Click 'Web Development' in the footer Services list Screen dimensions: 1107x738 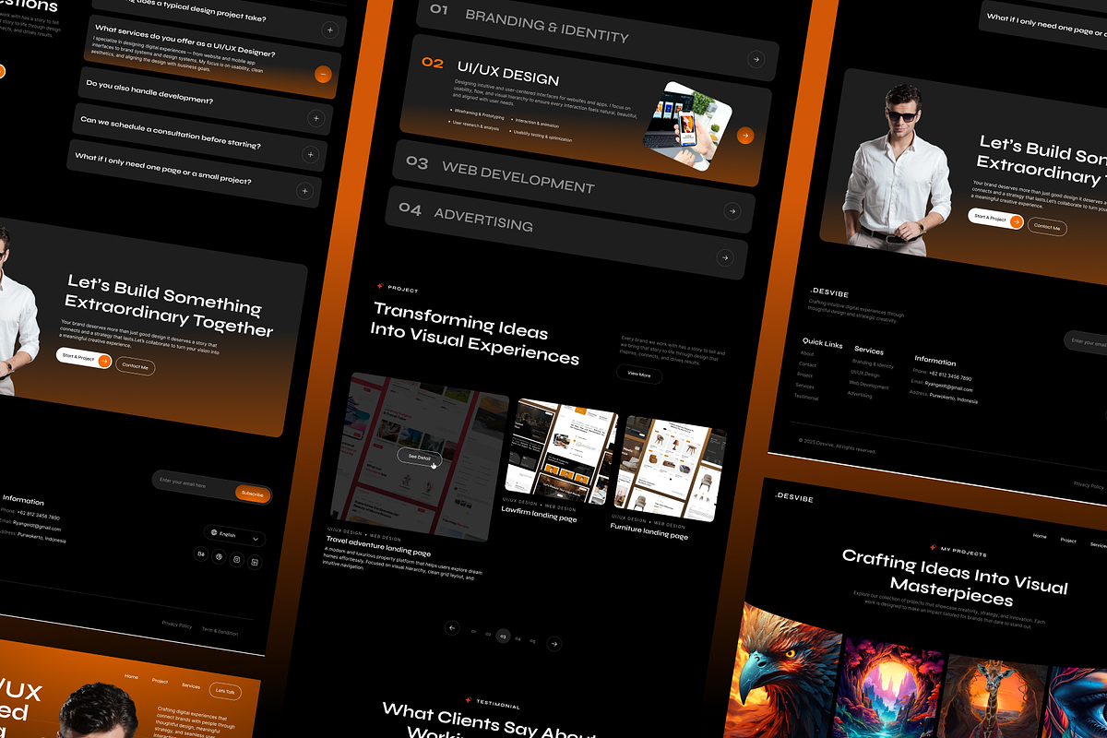coord(869,386)
